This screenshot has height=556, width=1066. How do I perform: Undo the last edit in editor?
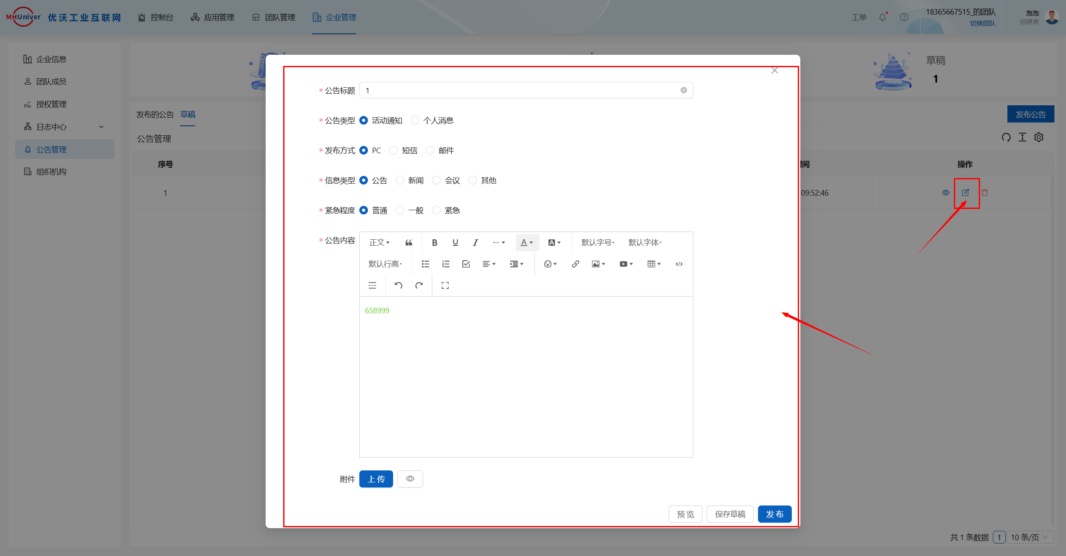pyautogui.click(x=398, y=285)
